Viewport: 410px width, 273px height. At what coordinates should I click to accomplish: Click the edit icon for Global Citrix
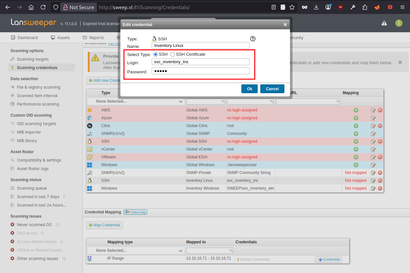[373, 126]
